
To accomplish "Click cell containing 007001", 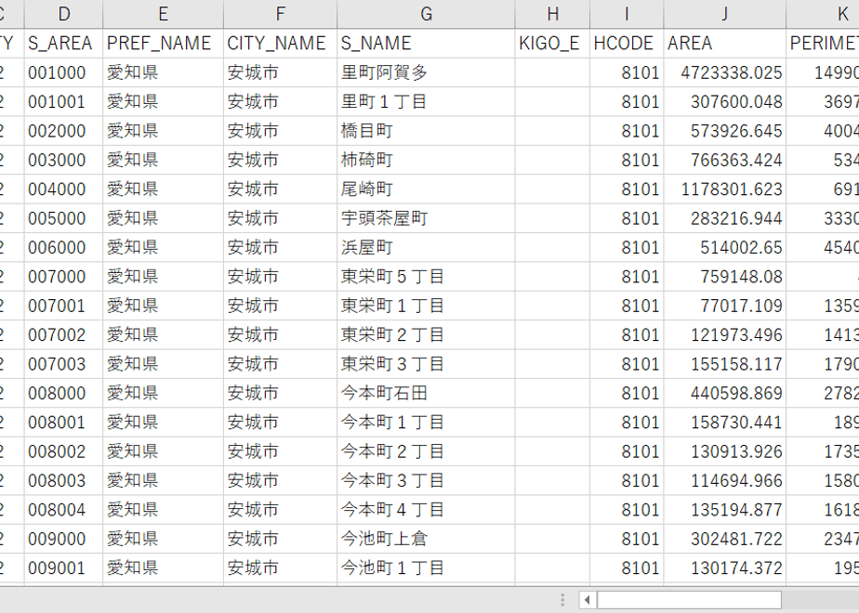I will [x=63, y=306].
